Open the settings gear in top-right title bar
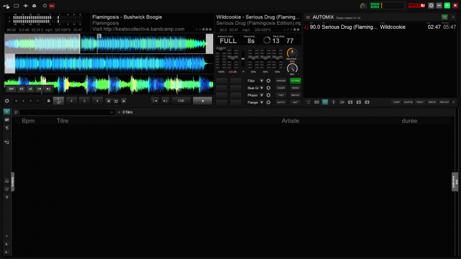The image size is (461, 259). tap(431, 6)
